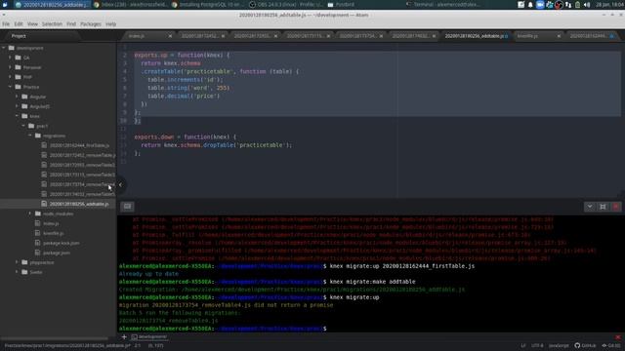Open the View menu
This screenshot has height=351, width=625.
coord(32,24)
